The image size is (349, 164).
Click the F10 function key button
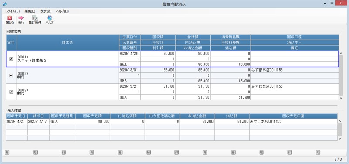tap(261, 152)
